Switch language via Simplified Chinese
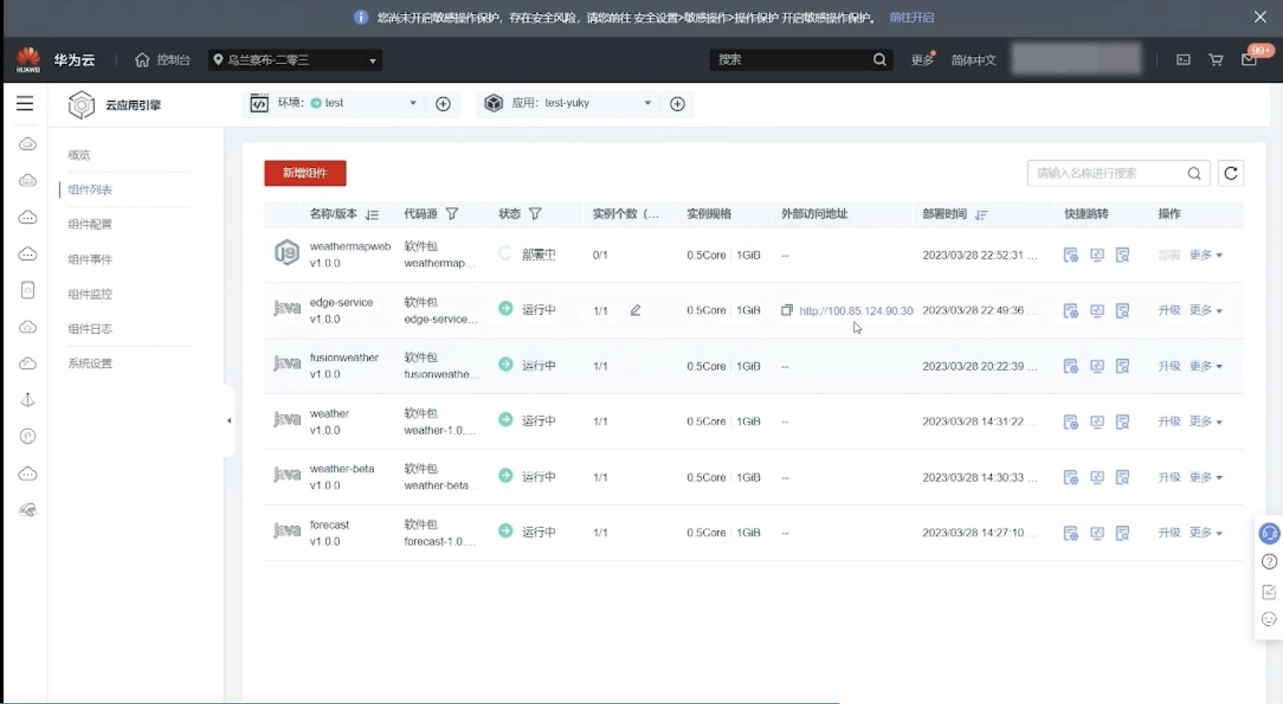This screenshot has width=1283, height=704. click(973, 60)
